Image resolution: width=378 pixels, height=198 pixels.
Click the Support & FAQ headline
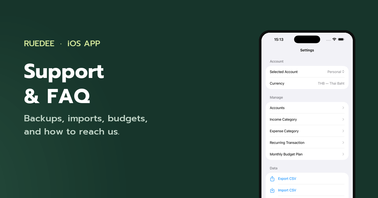(64, 84)
